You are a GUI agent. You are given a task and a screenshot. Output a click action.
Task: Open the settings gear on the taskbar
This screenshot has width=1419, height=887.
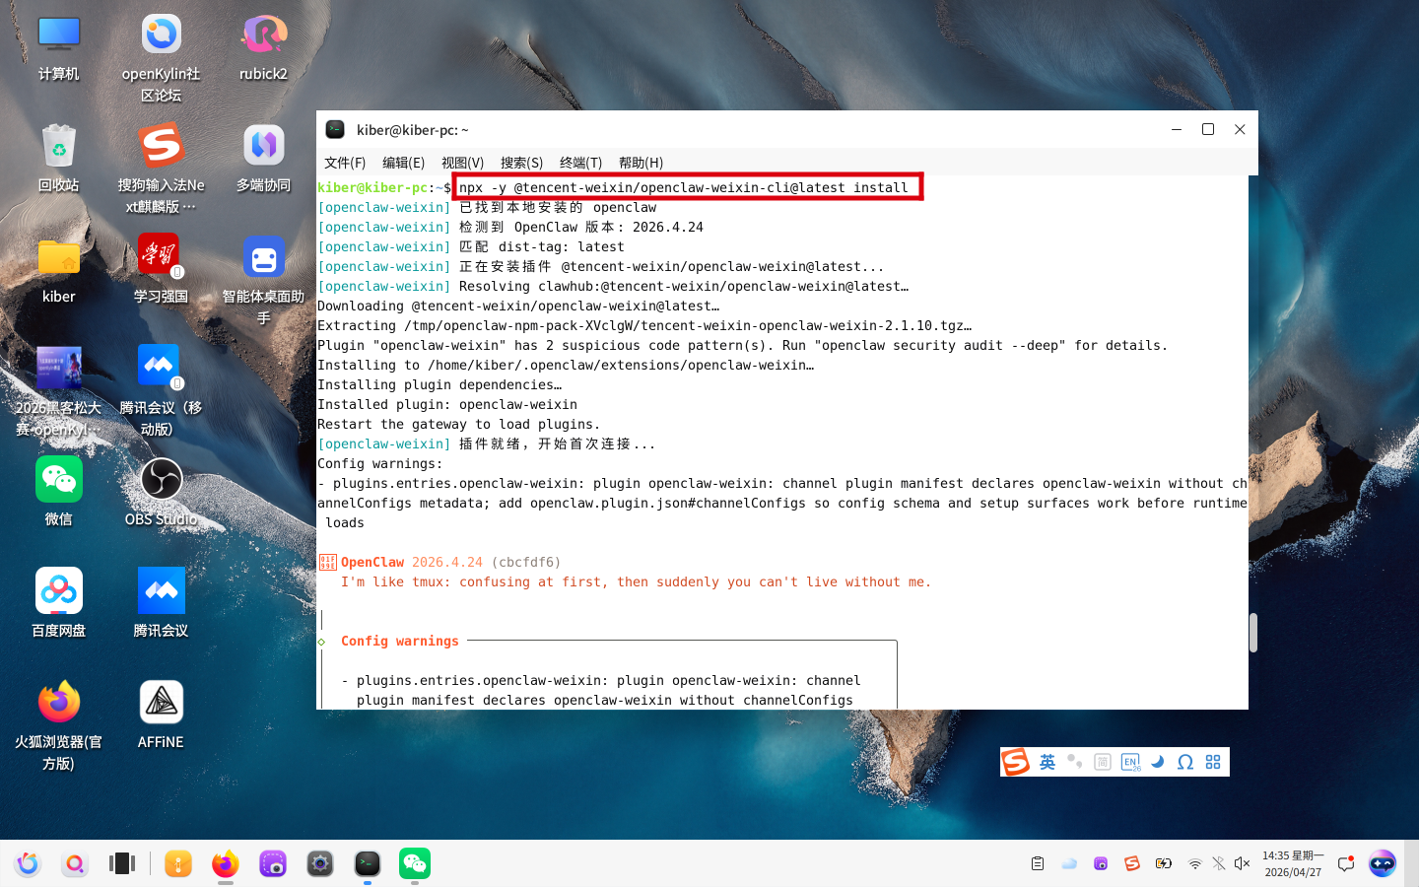pyautogui.click(x=320, y=864)
